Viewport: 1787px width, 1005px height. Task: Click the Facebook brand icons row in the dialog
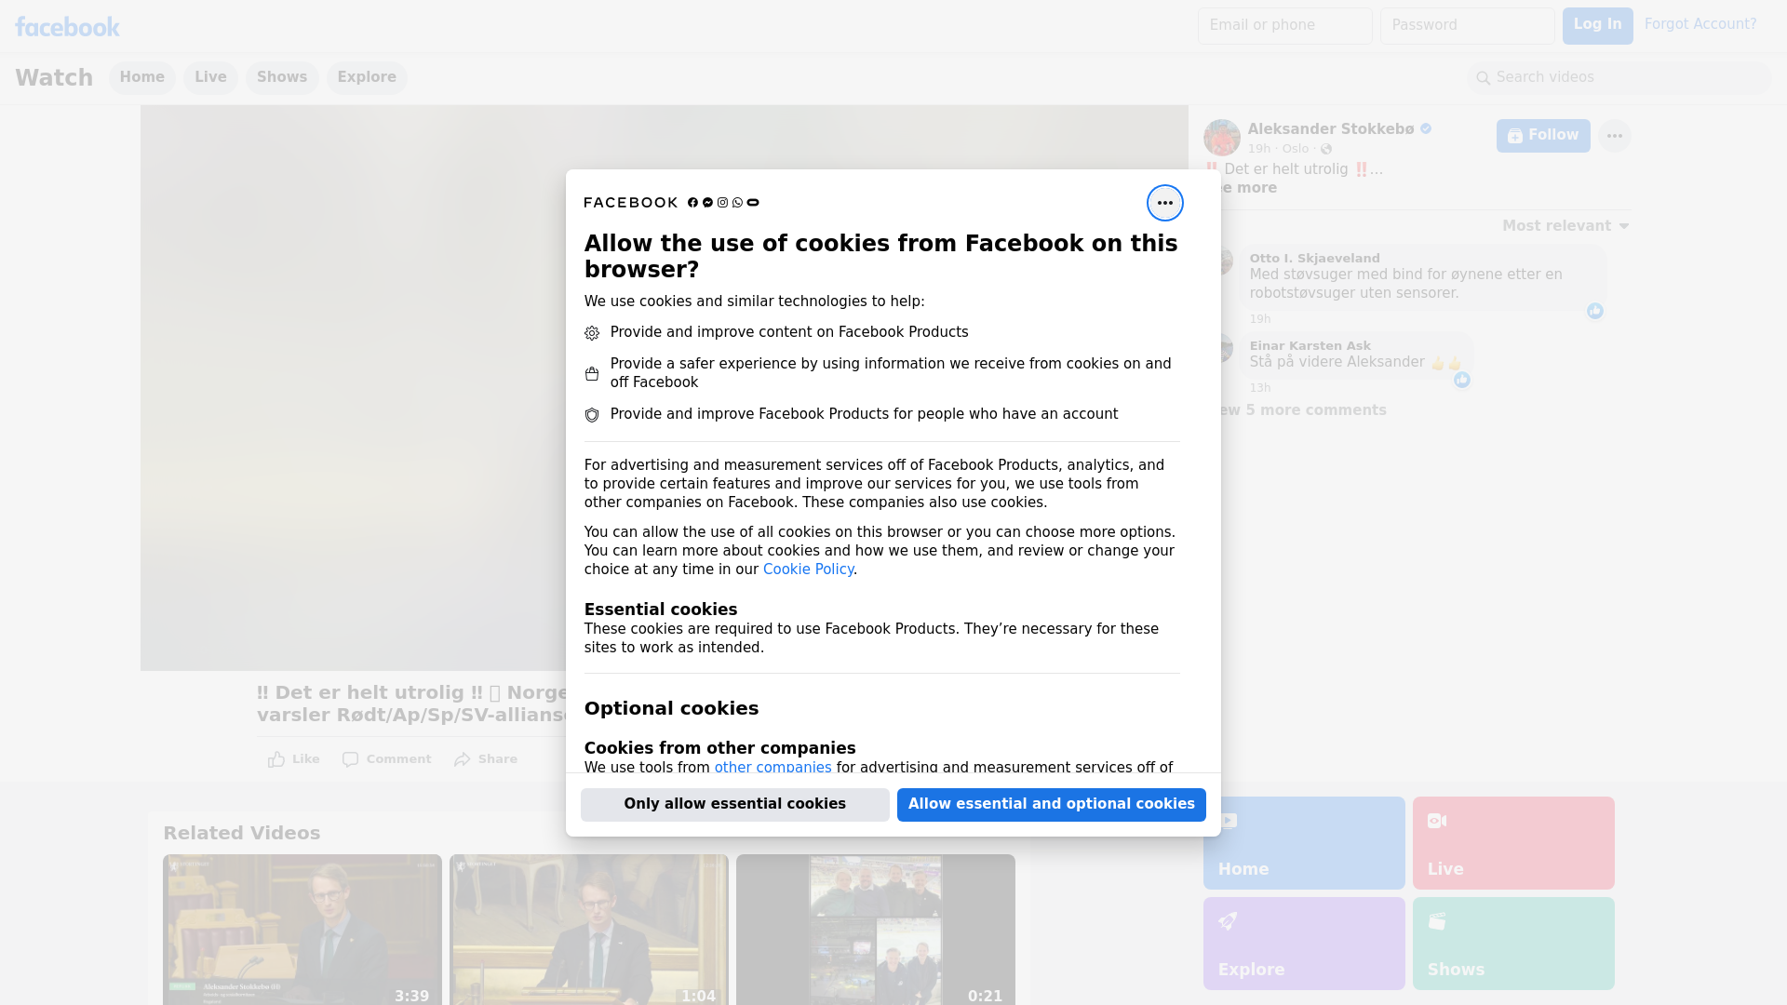coord(723,203)
